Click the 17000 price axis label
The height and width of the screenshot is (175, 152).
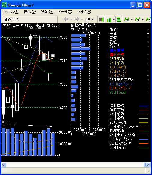click(x=63, y=84)
